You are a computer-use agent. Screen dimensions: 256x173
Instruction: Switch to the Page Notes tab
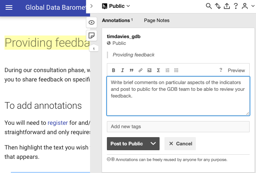pos(157,21)
